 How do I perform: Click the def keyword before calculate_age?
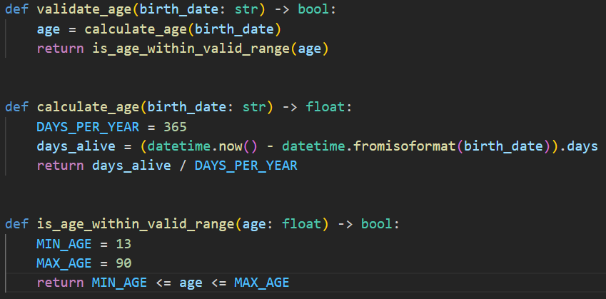pos(16,107)
